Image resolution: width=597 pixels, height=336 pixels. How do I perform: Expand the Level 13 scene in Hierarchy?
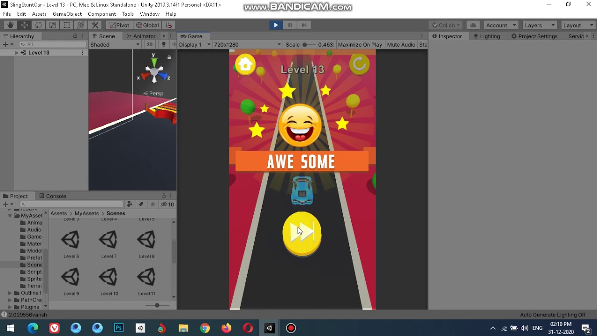pyautogui.click(x=17, y=53)
